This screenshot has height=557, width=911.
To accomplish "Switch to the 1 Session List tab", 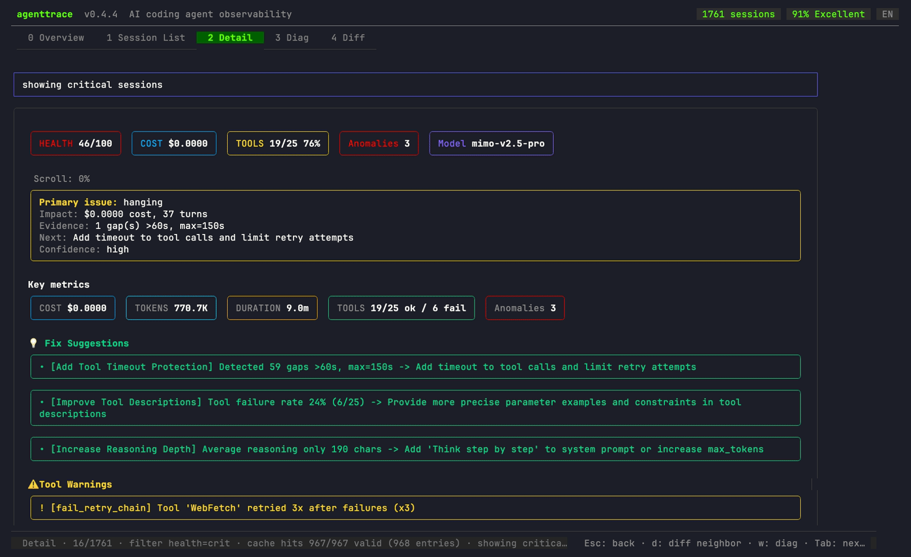I will (146, 37).
